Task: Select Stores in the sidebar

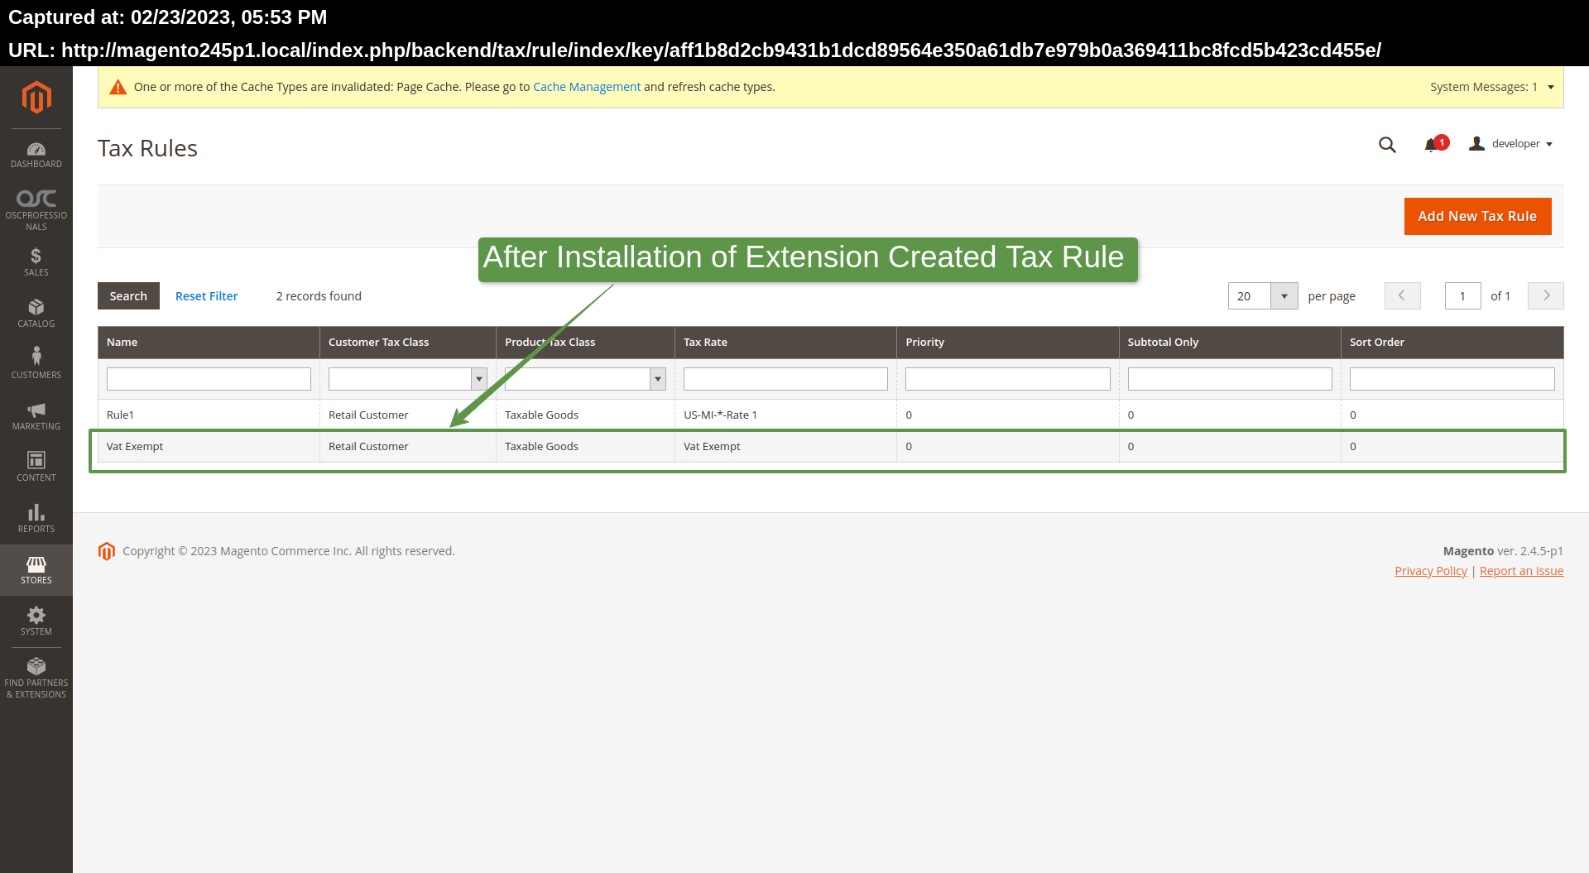Action: pos(36,569)
